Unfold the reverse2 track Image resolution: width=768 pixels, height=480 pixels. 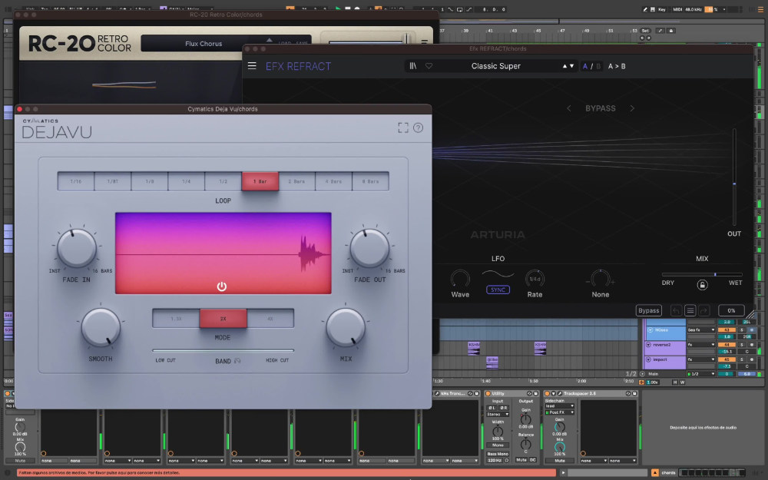coord(648,345)
